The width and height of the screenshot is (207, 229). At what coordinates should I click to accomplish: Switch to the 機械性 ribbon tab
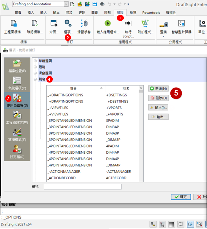click(171, 13)
